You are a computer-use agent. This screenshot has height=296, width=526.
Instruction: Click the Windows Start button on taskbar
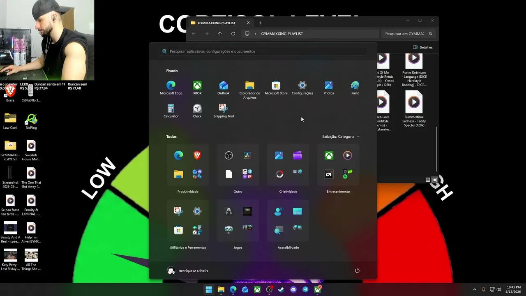coord(209,289)
